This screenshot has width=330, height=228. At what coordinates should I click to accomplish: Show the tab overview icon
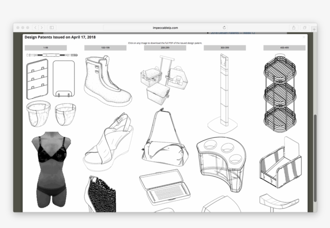click(304, 28)
